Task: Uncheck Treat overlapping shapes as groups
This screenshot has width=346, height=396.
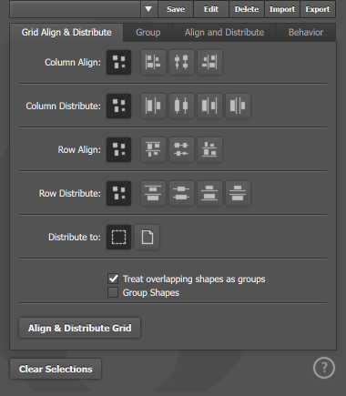Action: coord(113,279)
